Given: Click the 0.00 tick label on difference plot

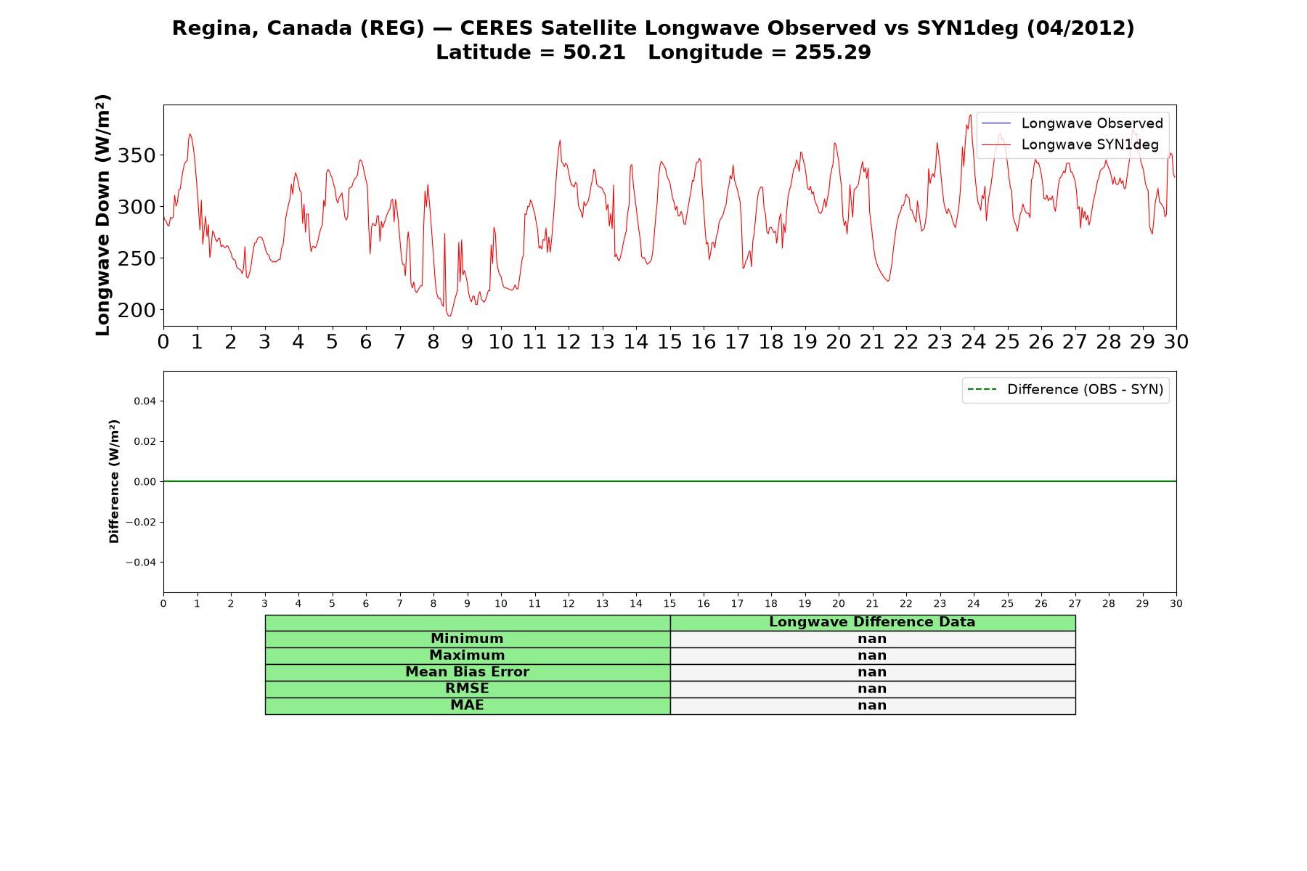Looking at the screenshot, I should [145, 482].
